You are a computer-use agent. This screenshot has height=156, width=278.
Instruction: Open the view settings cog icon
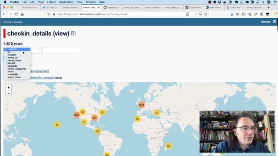point(73,33)
